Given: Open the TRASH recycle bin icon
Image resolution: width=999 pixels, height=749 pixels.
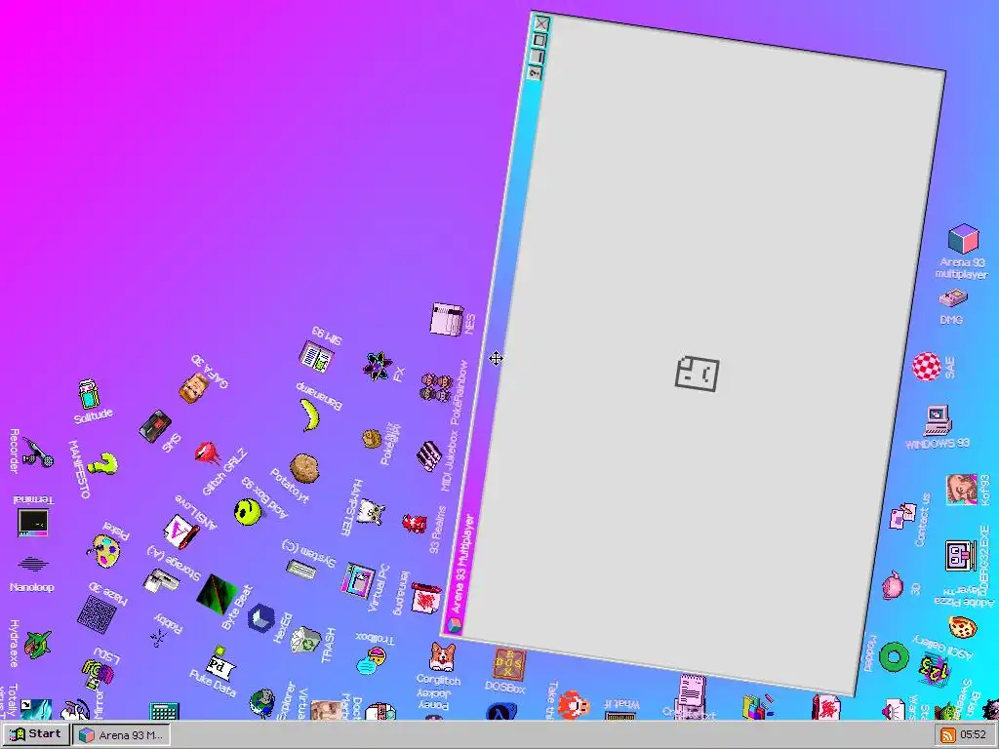Looking at the screenshot, I should (306, 641).
